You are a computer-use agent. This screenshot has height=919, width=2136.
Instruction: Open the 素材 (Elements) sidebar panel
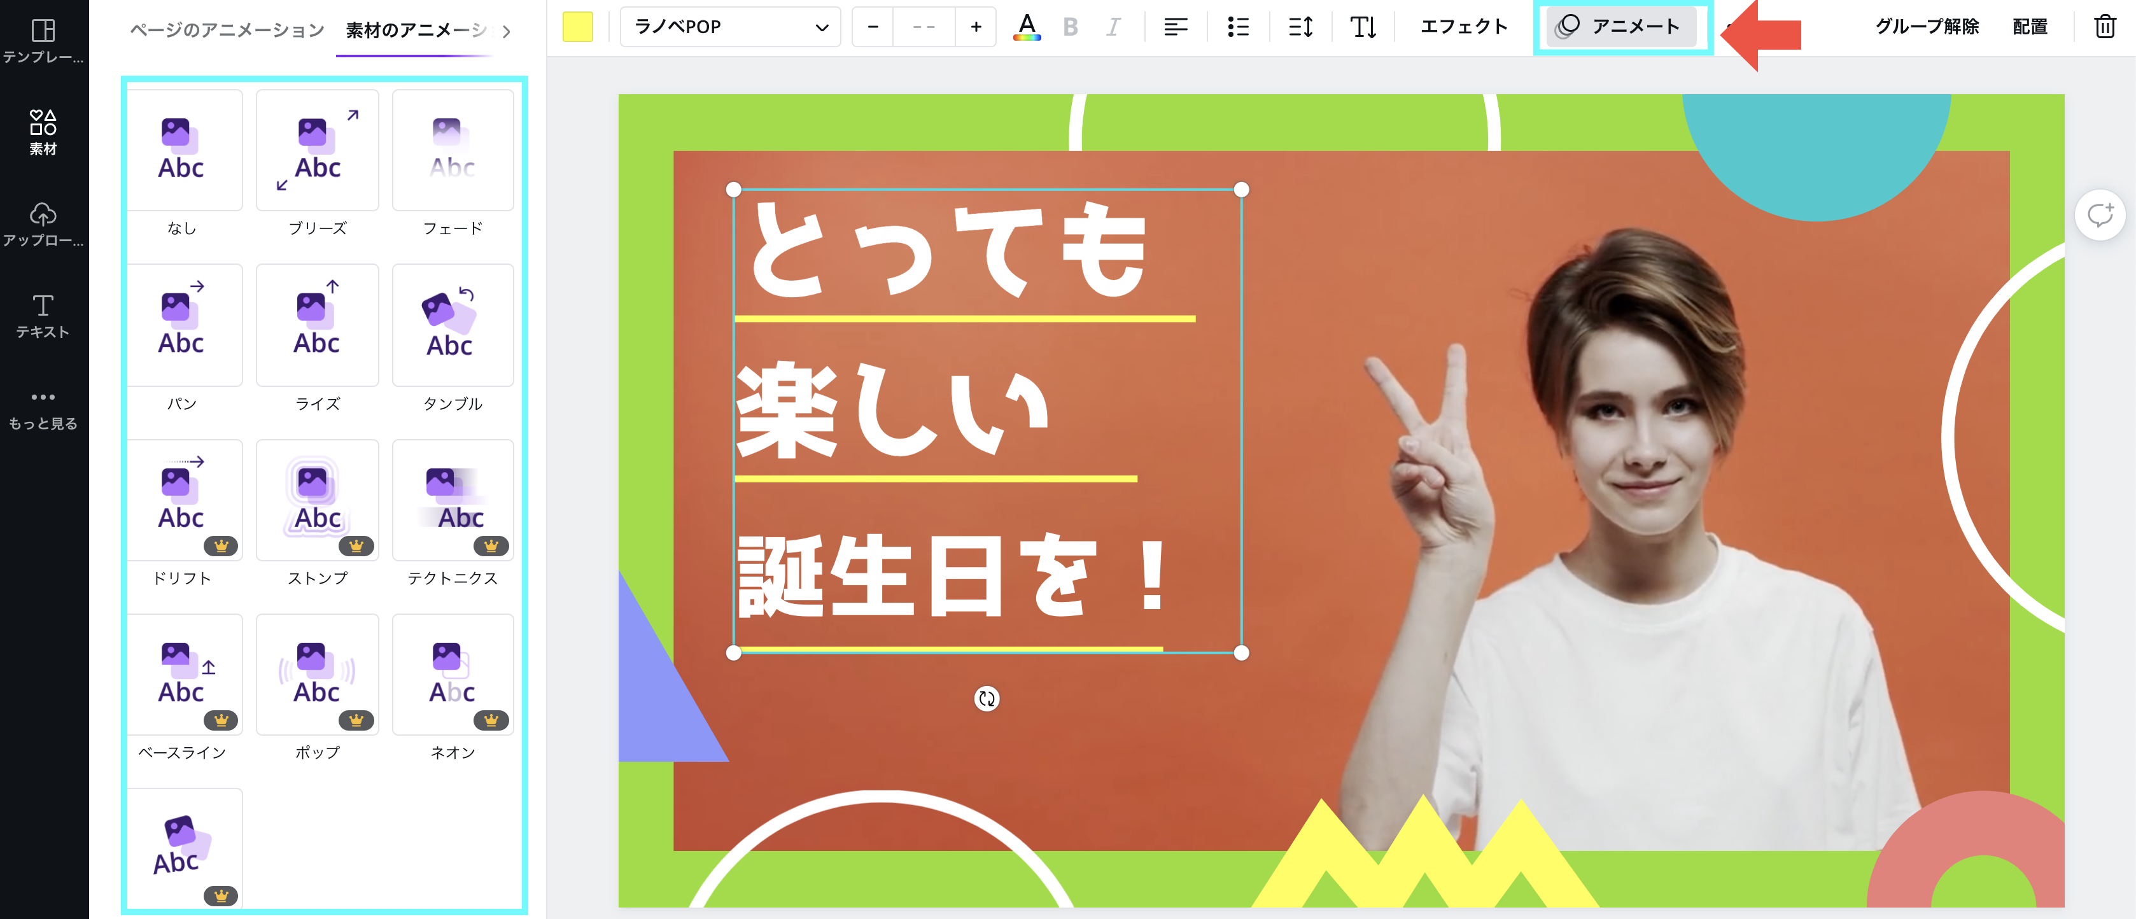(43, 132)
